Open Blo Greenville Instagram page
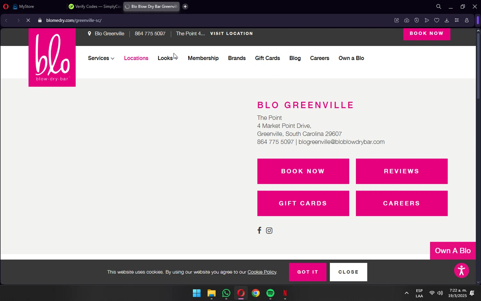 click(269, 230)
